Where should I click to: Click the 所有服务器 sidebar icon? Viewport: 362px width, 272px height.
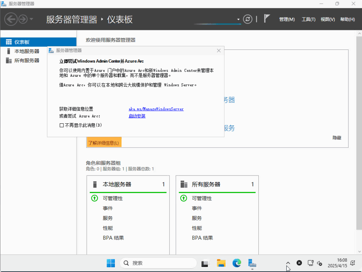(x=9, y=60)
